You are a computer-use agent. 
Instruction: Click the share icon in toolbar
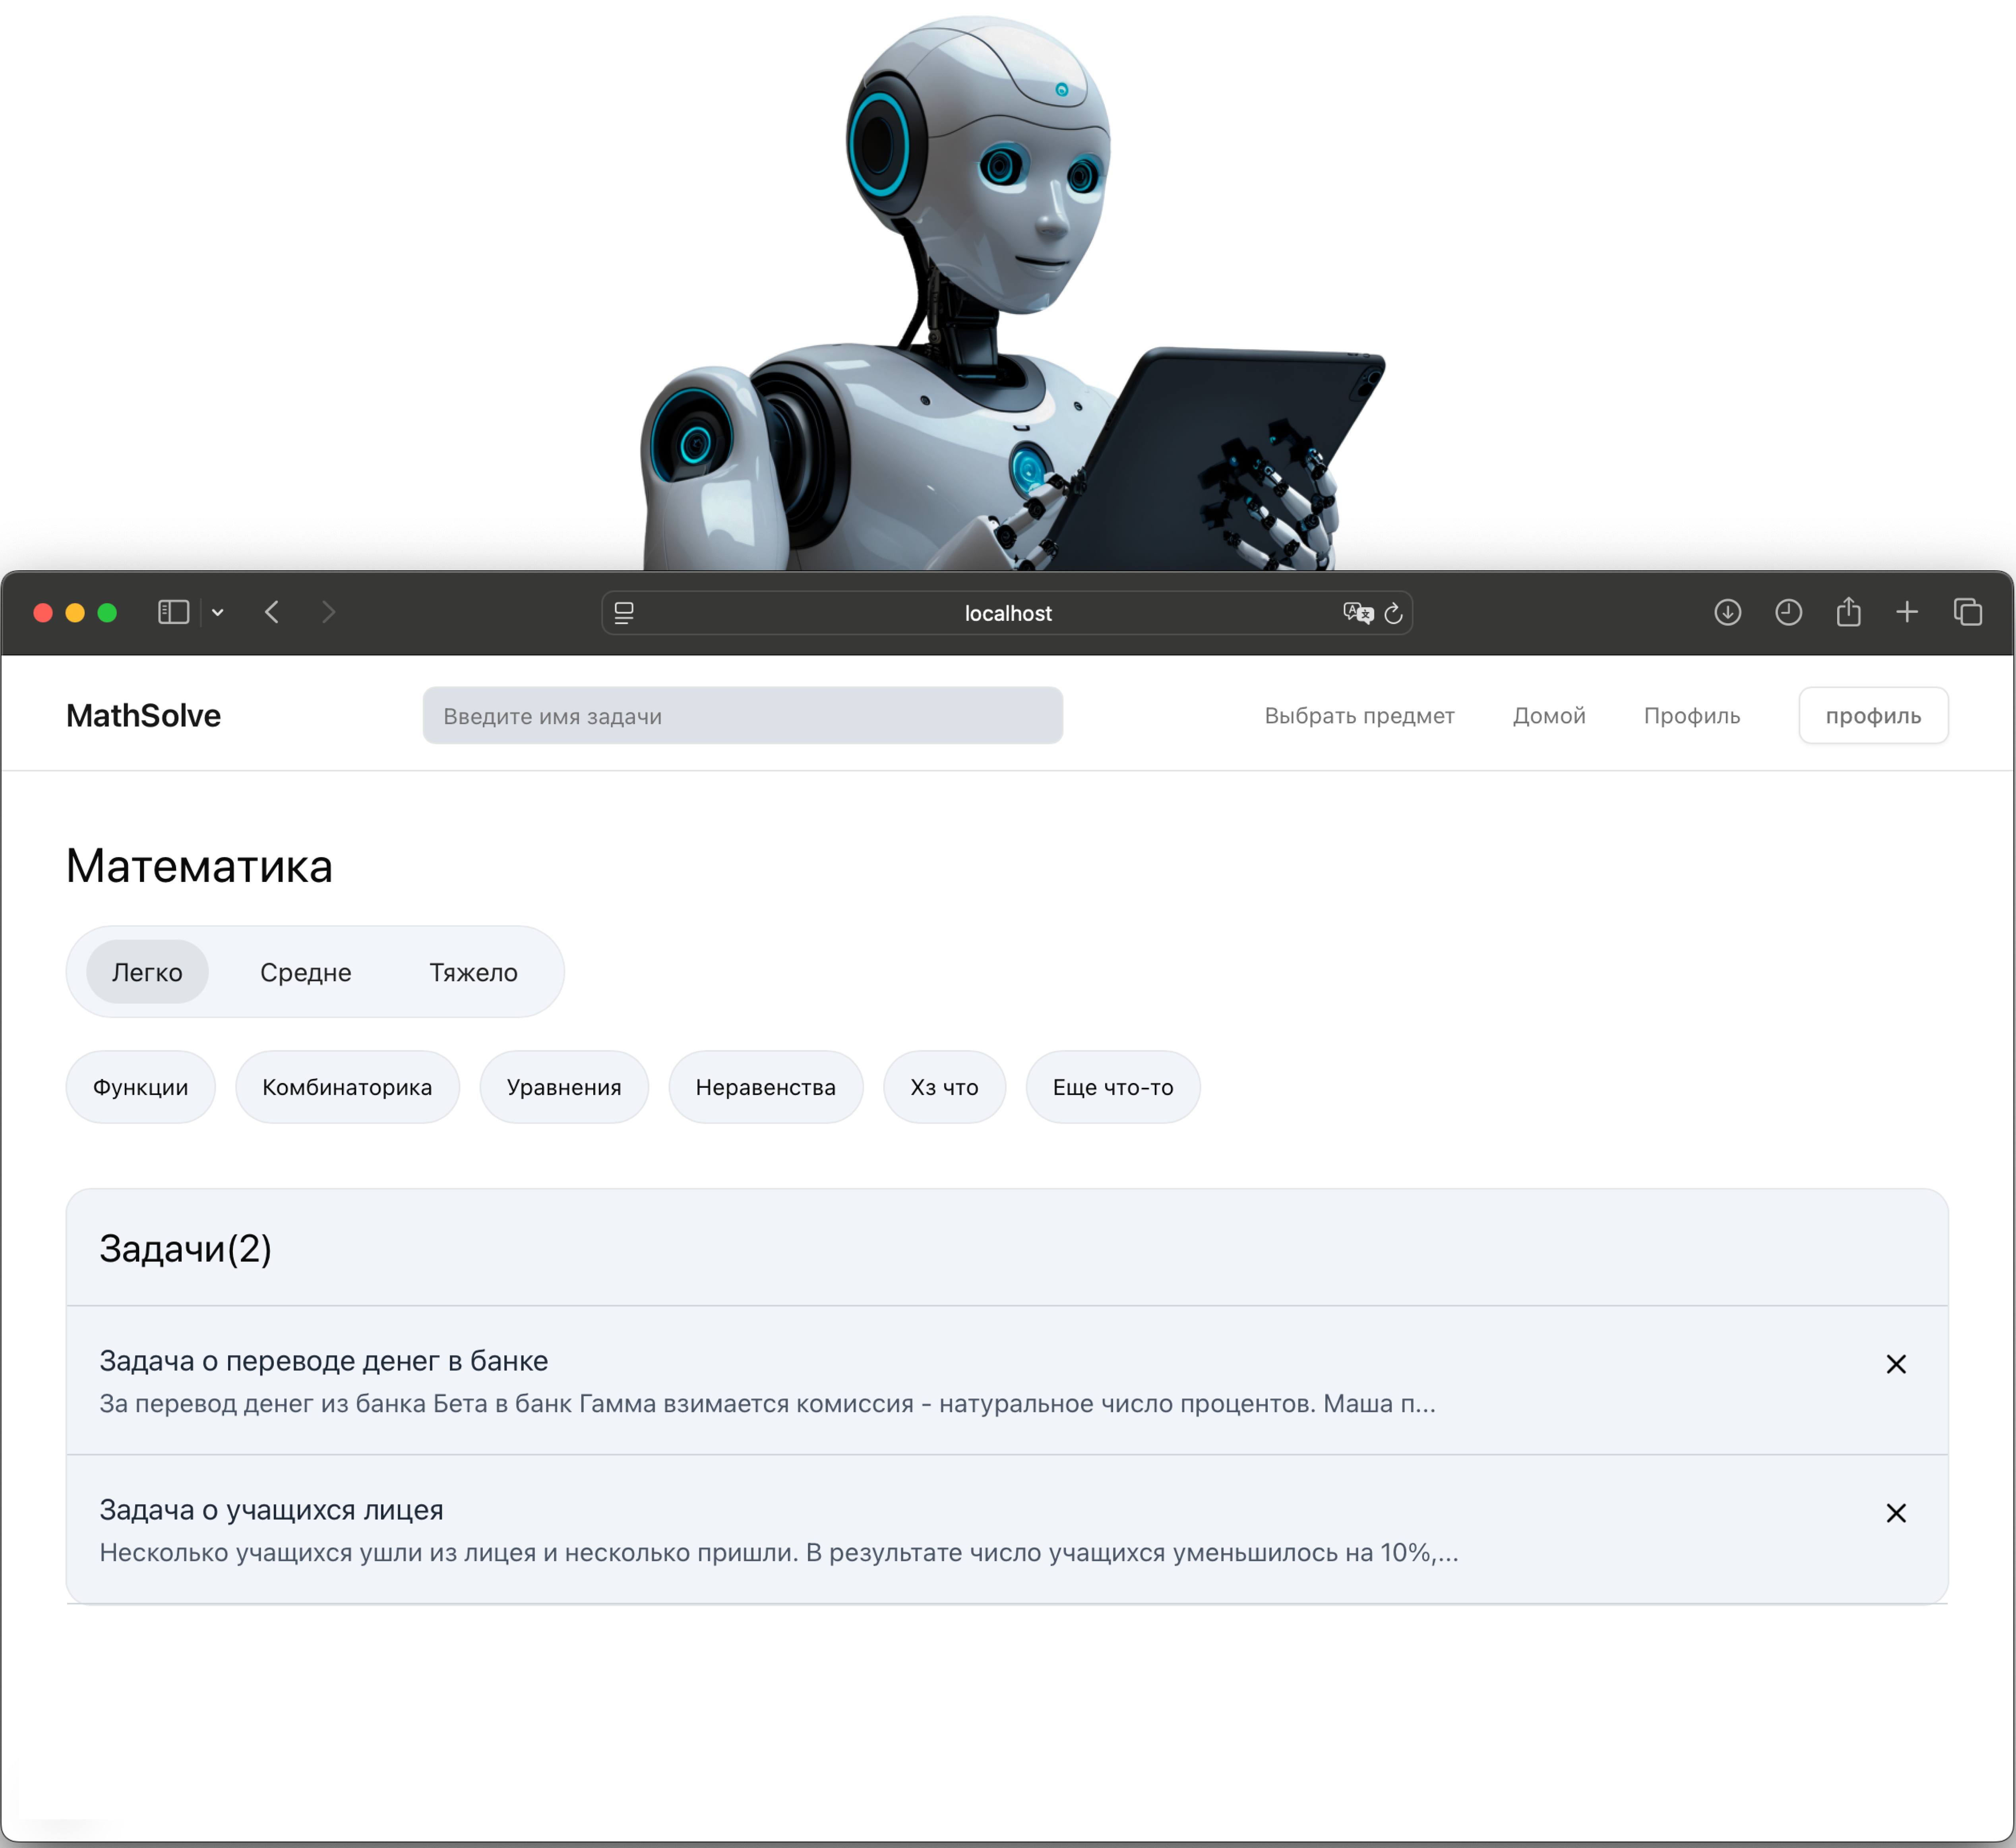click(1848, 611)
